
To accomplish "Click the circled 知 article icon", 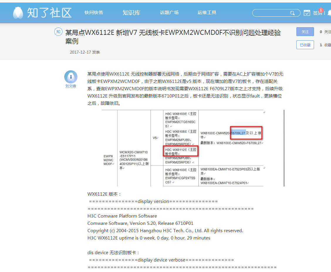I will tap(58, 32).
